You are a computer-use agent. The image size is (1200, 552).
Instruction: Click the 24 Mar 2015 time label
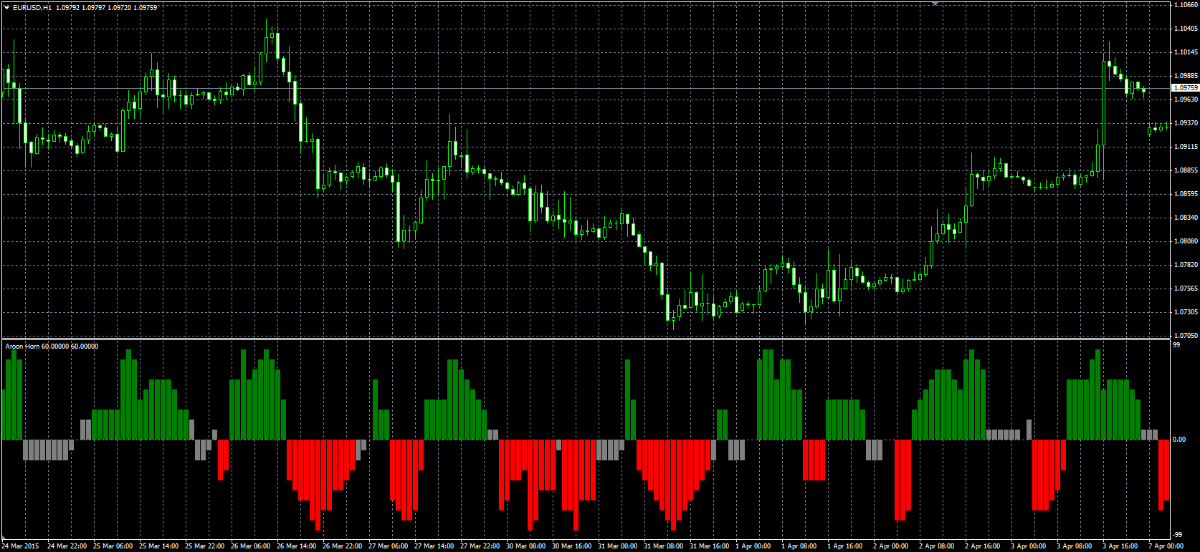(20, 546)
